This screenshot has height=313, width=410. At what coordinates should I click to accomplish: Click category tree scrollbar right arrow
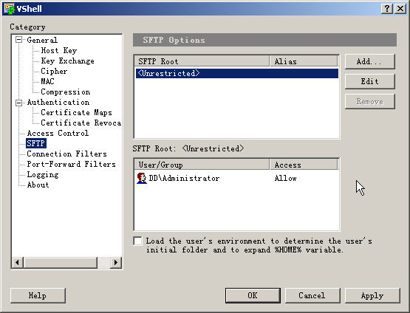point(116,262)
